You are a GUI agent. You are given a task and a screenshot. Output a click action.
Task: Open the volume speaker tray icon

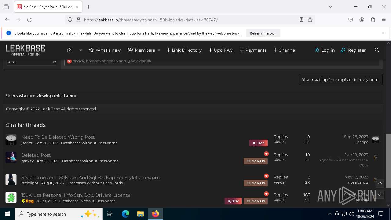(x=352, y=214)
